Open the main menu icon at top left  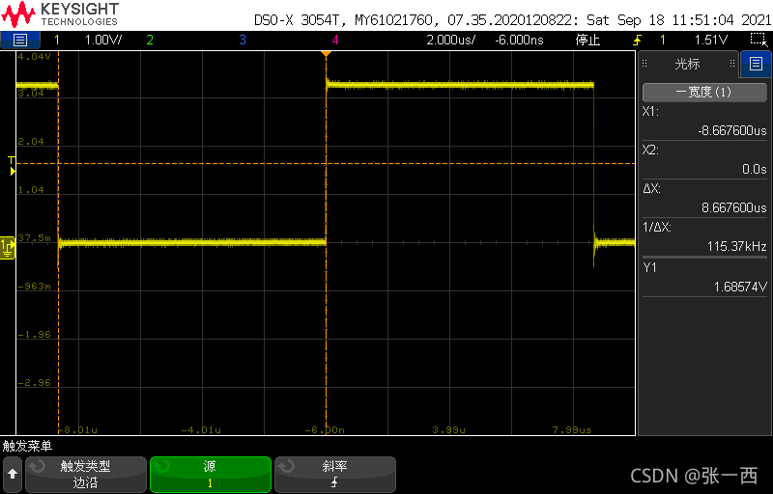point(19,40)
